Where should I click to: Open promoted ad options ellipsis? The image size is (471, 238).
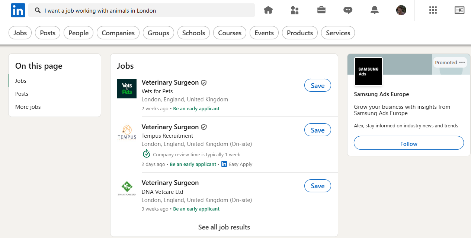coord(462,62)
